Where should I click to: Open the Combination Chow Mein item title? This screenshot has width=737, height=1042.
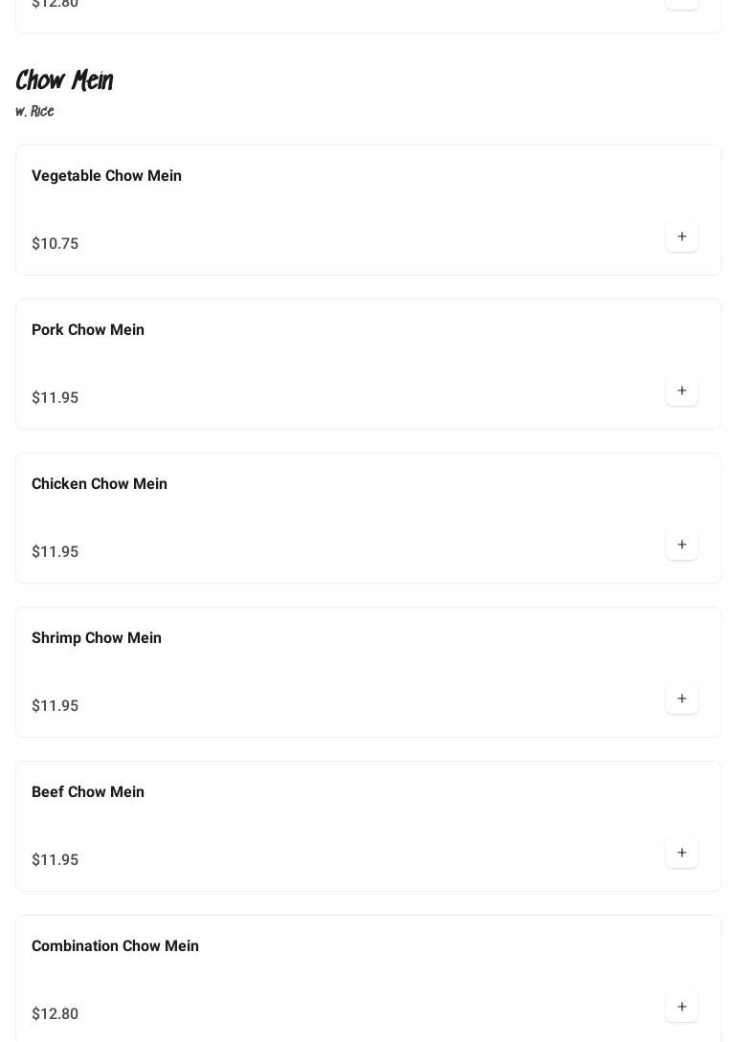click(115, 946)
